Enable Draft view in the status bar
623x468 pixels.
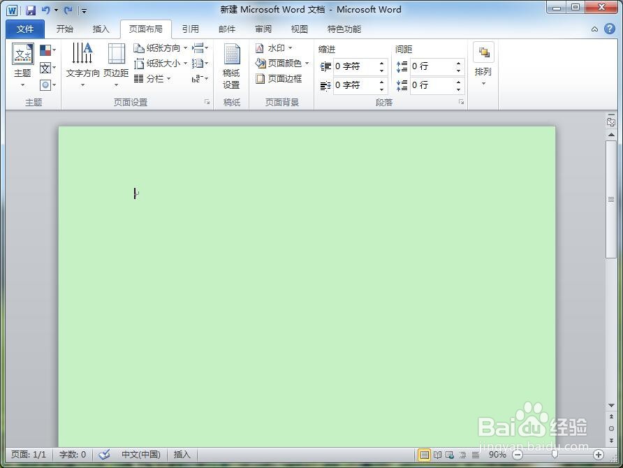(x=476, y=455)
